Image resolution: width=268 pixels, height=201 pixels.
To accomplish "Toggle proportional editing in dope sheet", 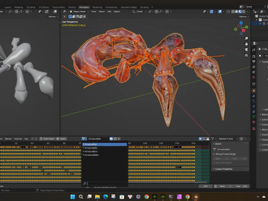I will pos(241,139).
